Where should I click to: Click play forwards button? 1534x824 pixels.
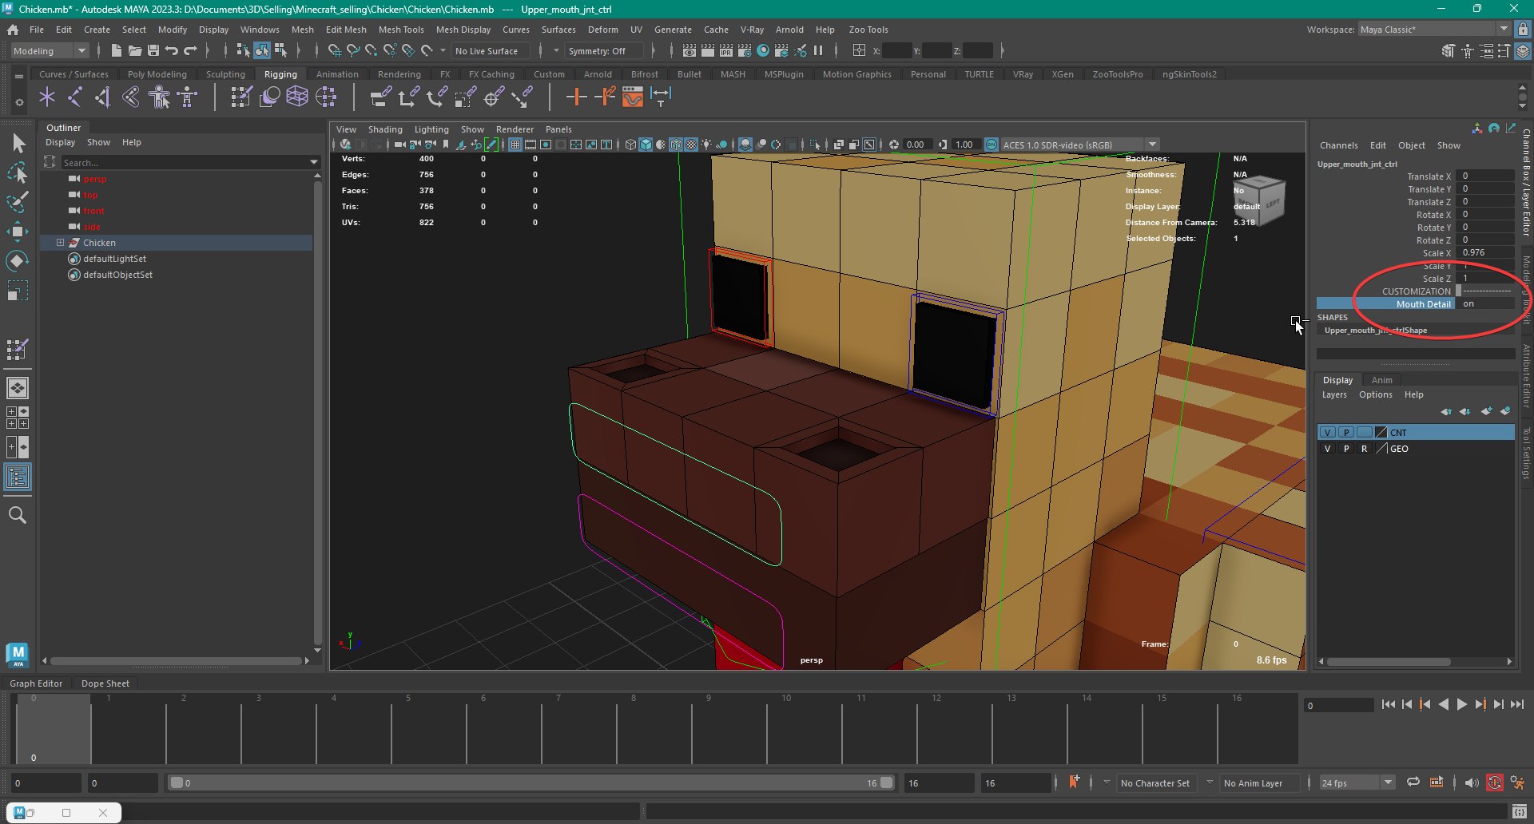click(1462, 704)
